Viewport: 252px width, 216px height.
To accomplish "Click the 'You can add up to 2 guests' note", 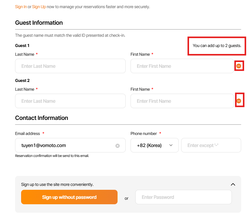I will (217, 46).
